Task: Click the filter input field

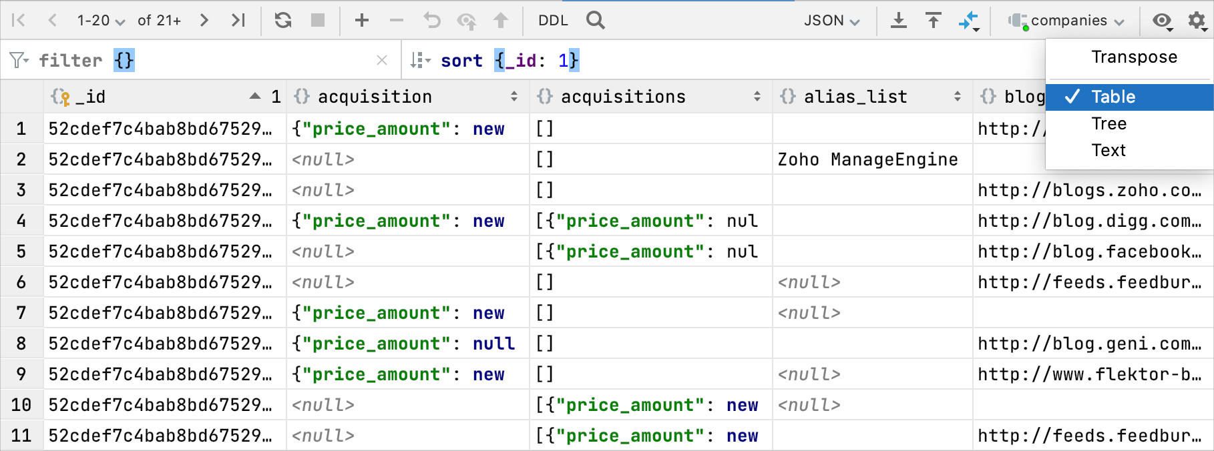Action: (247, 61)
